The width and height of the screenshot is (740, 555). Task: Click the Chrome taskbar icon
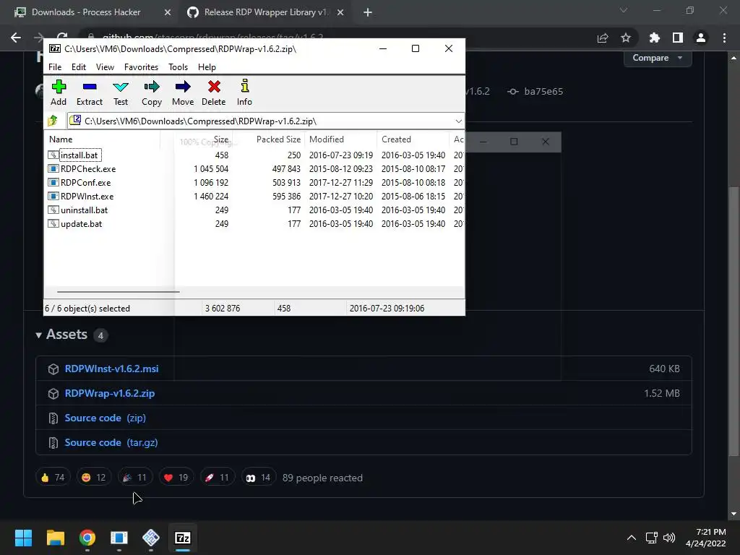[87, 538]
